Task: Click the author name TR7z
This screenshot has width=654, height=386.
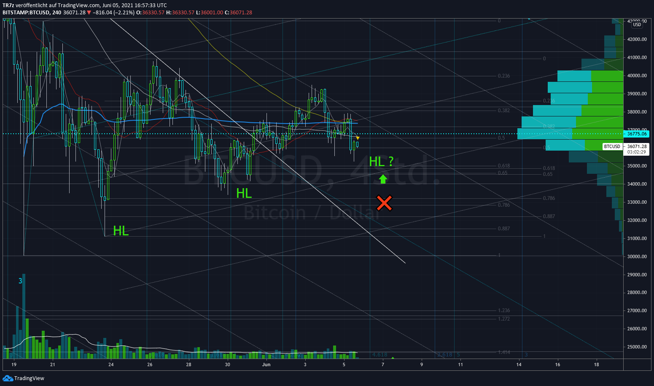Action: coord(8,5)
